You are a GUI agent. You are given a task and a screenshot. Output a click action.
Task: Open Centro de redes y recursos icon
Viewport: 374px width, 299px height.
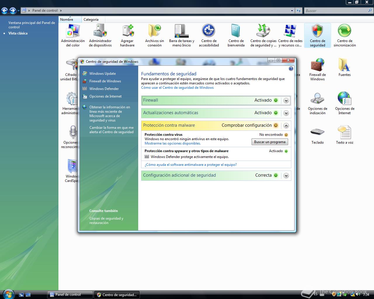290,35
